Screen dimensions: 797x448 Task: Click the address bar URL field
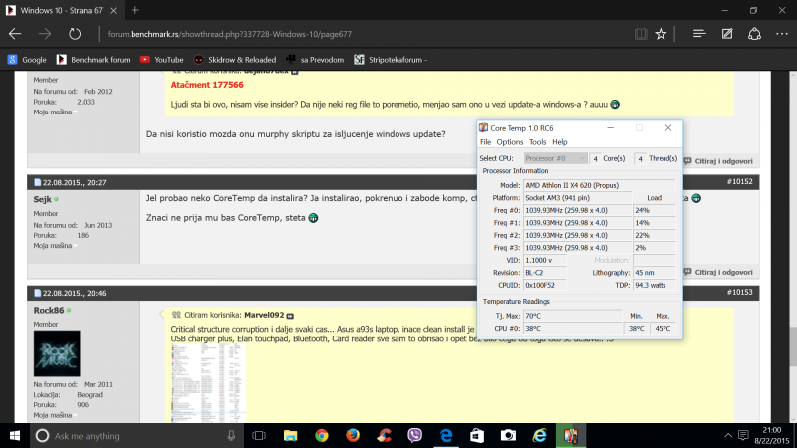coord(366,34)
